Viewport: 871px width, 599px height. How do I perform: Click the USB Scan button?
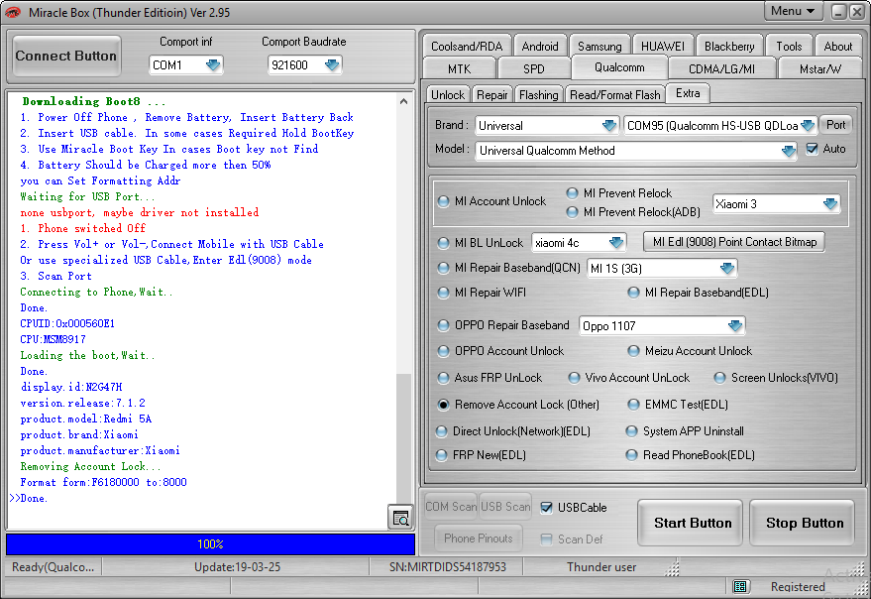coord(505,507)
